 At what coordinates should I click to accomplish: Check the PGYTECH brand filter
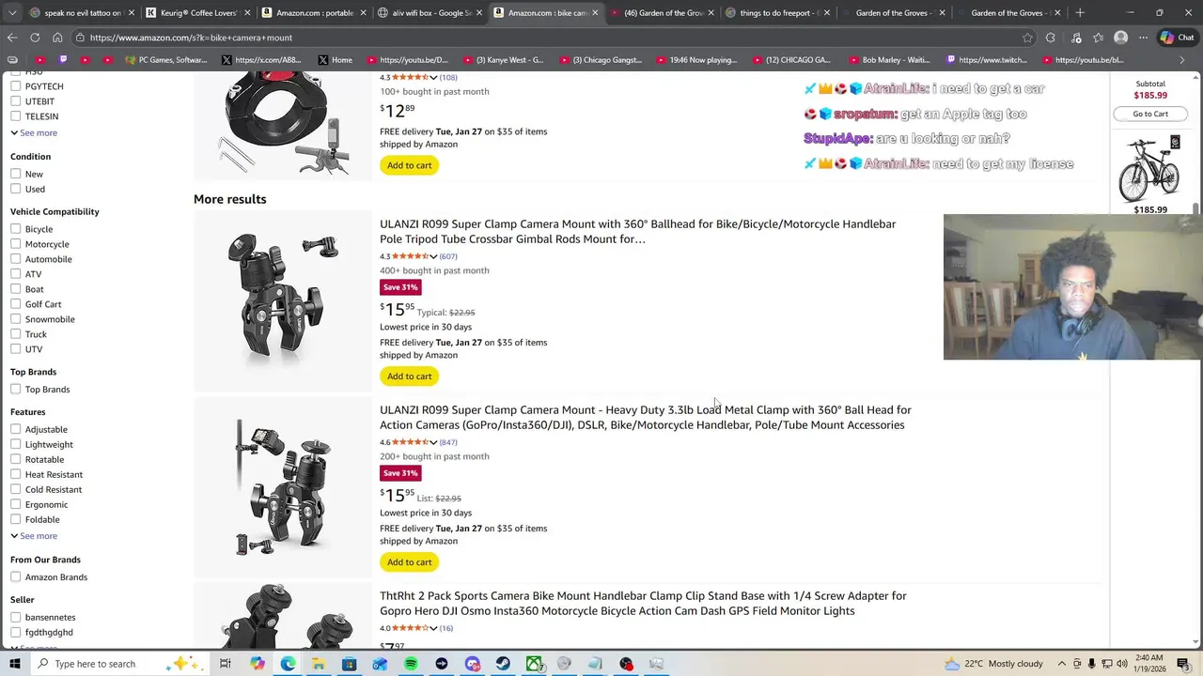[x=16, y=86]
